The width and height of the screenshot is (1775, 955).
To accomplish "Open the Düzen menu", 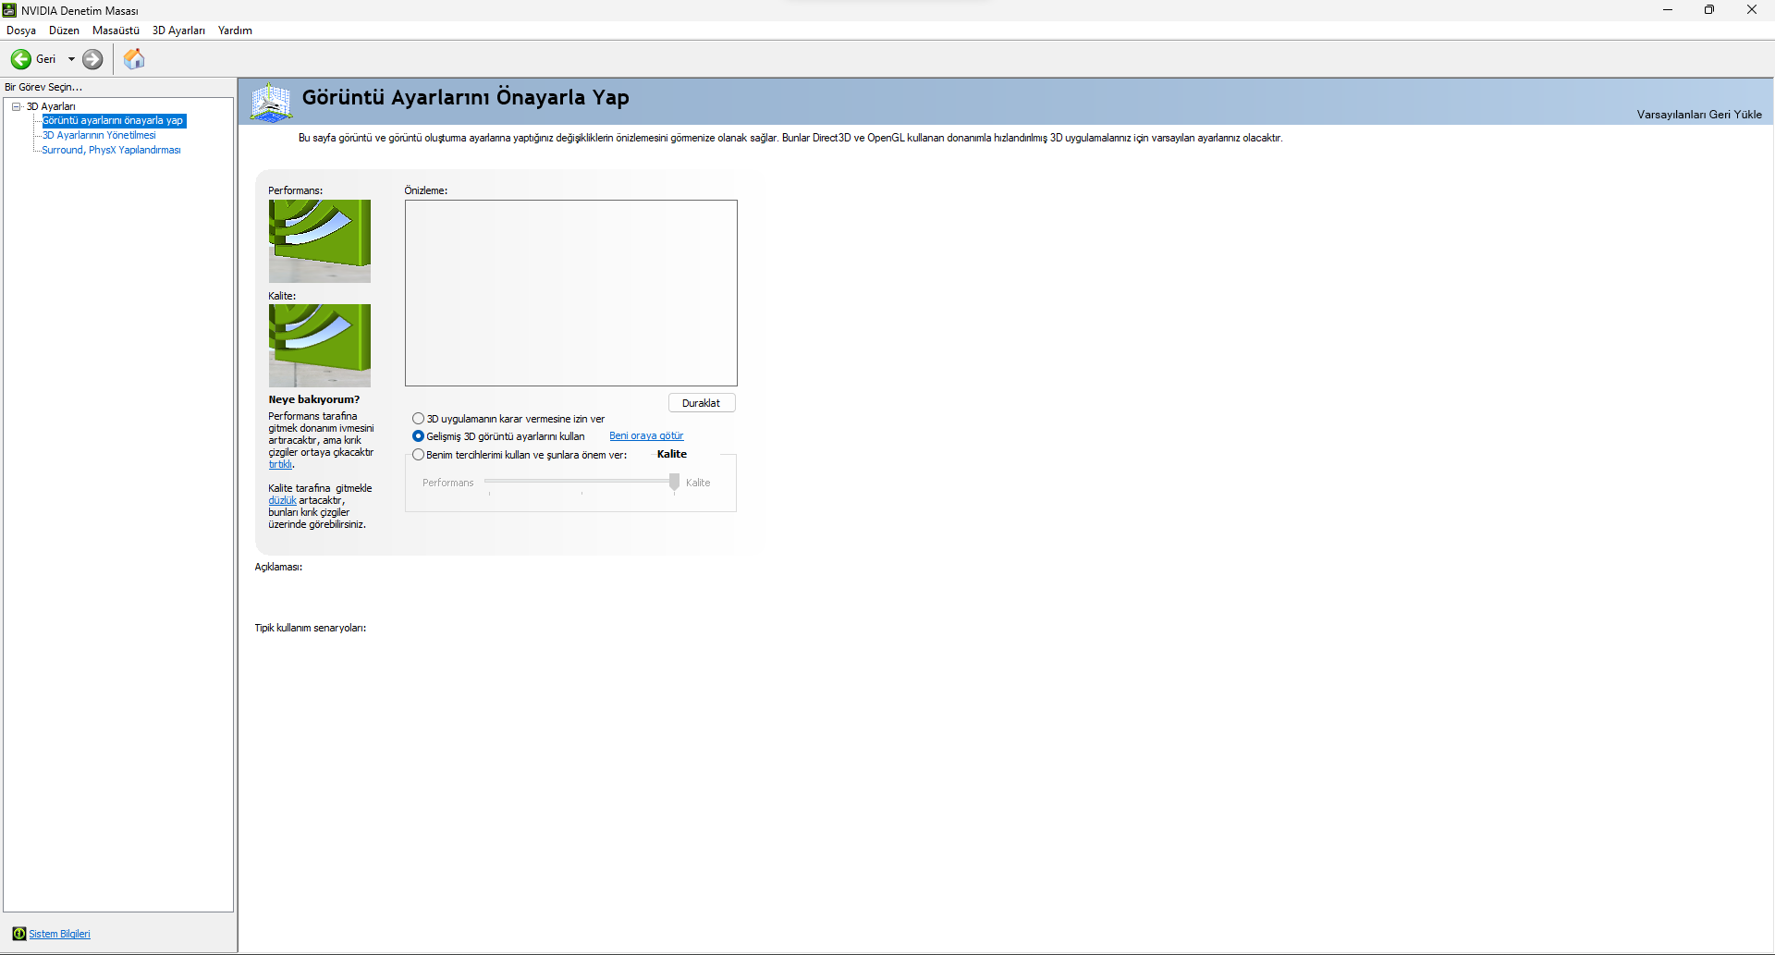I will point(64,31).
